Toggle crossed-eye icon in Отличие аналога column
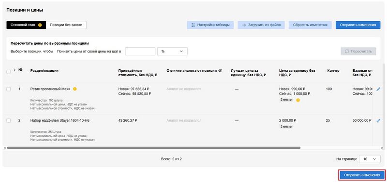Viewport: 387px width, 182px height. [x=221, y=71]
